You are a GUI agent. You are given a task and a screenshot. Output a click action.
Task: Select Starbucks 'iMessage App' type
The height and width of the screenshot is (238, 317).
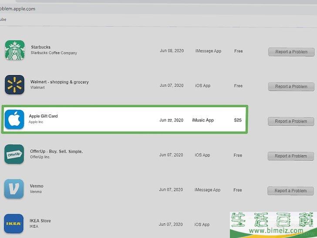(x=208, y=51)
